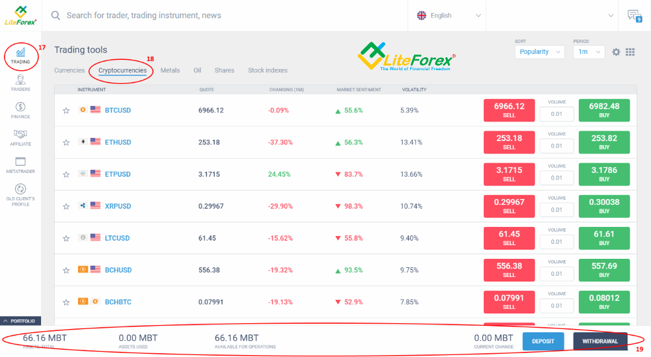Viewport: 651px width, 357px height.
Task: Add LTCUSD to favorites with star
Action: (x=66, y=238)
